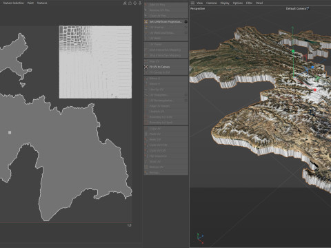This screenshot has width=331, height=248.
Task: Select the Unstitch UV command
Action: 165,112
